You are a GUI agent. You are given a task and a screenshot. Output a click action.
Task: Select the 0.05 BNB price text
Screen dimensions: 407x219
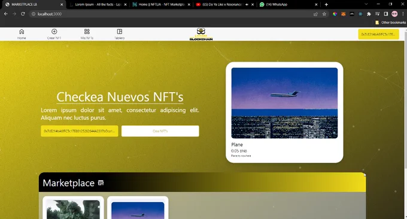click(x=239, y=151)
